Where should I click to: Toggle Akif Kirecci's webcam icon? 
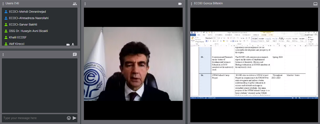coord(68,44)
